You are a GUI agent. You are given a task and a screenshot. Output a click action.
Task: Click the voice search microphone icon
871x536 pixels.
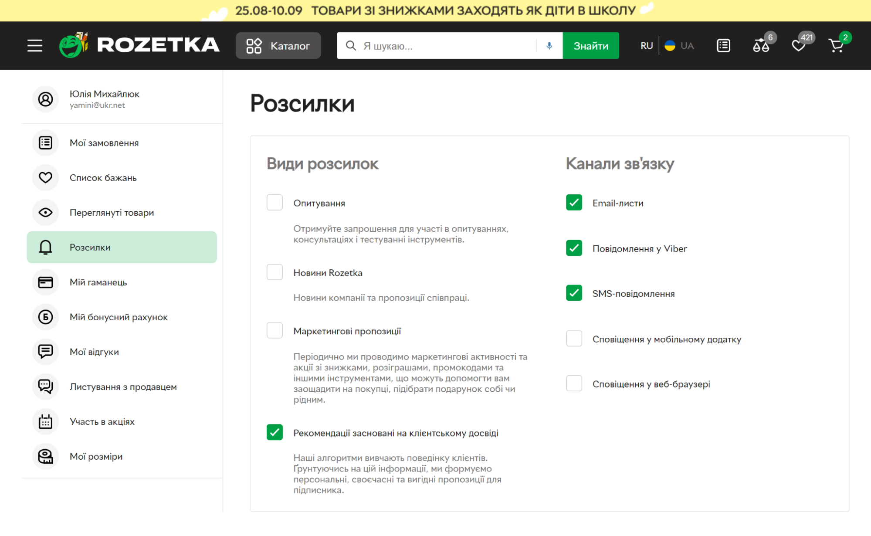[x=549, y=45]
